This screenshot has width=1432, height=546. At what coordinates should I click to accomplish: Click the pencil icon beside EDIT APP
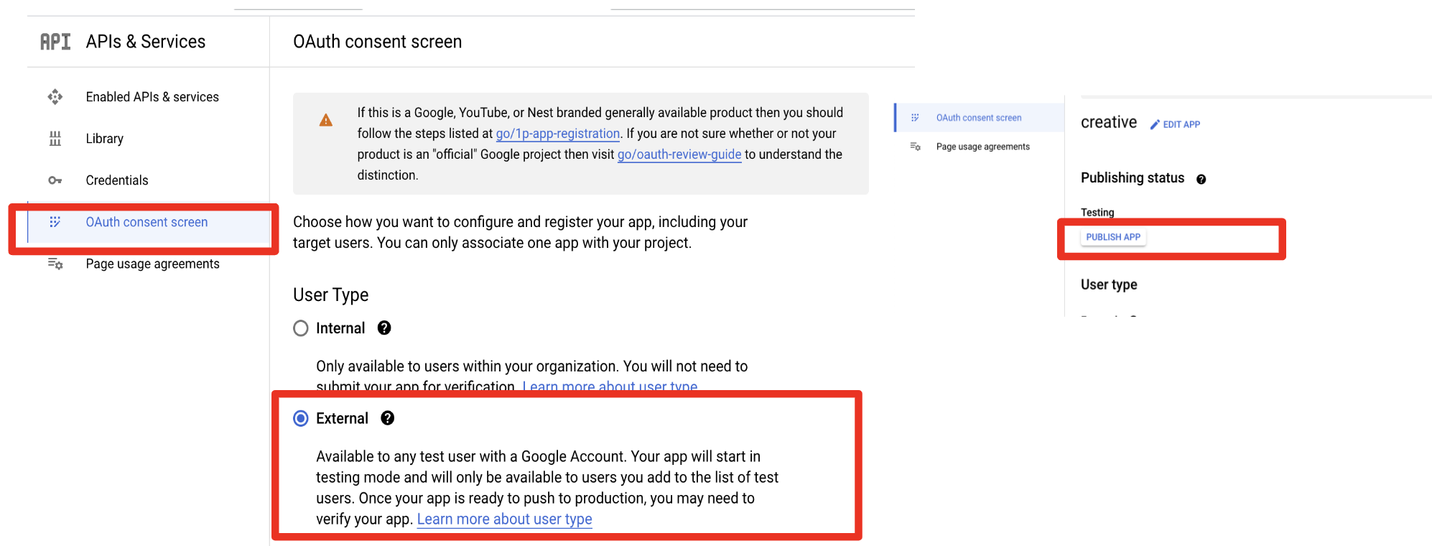tap(1155, 124)
